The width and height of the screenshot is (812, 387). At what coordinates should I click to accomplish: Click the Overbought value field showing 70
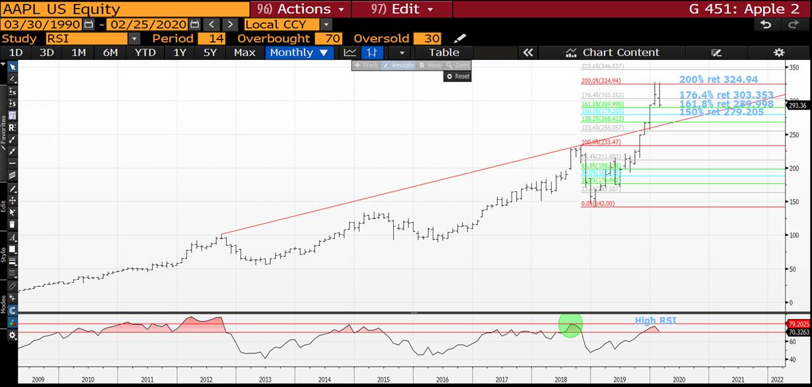click(328, 39)
